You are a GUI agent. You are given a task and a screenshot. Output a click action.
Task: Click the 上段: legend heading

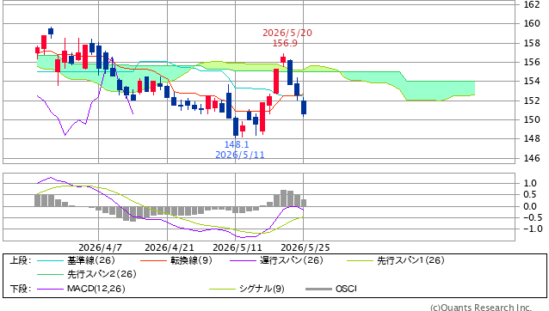click(21, 260)
